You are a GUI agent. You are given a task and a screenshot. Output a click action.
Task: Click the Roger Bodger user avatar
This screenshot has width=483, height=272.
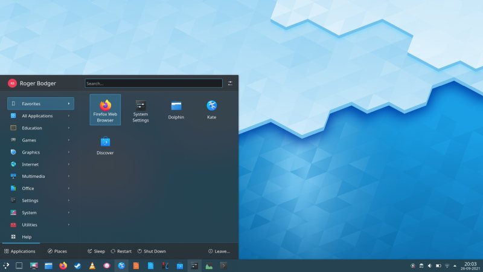point(12,83)
